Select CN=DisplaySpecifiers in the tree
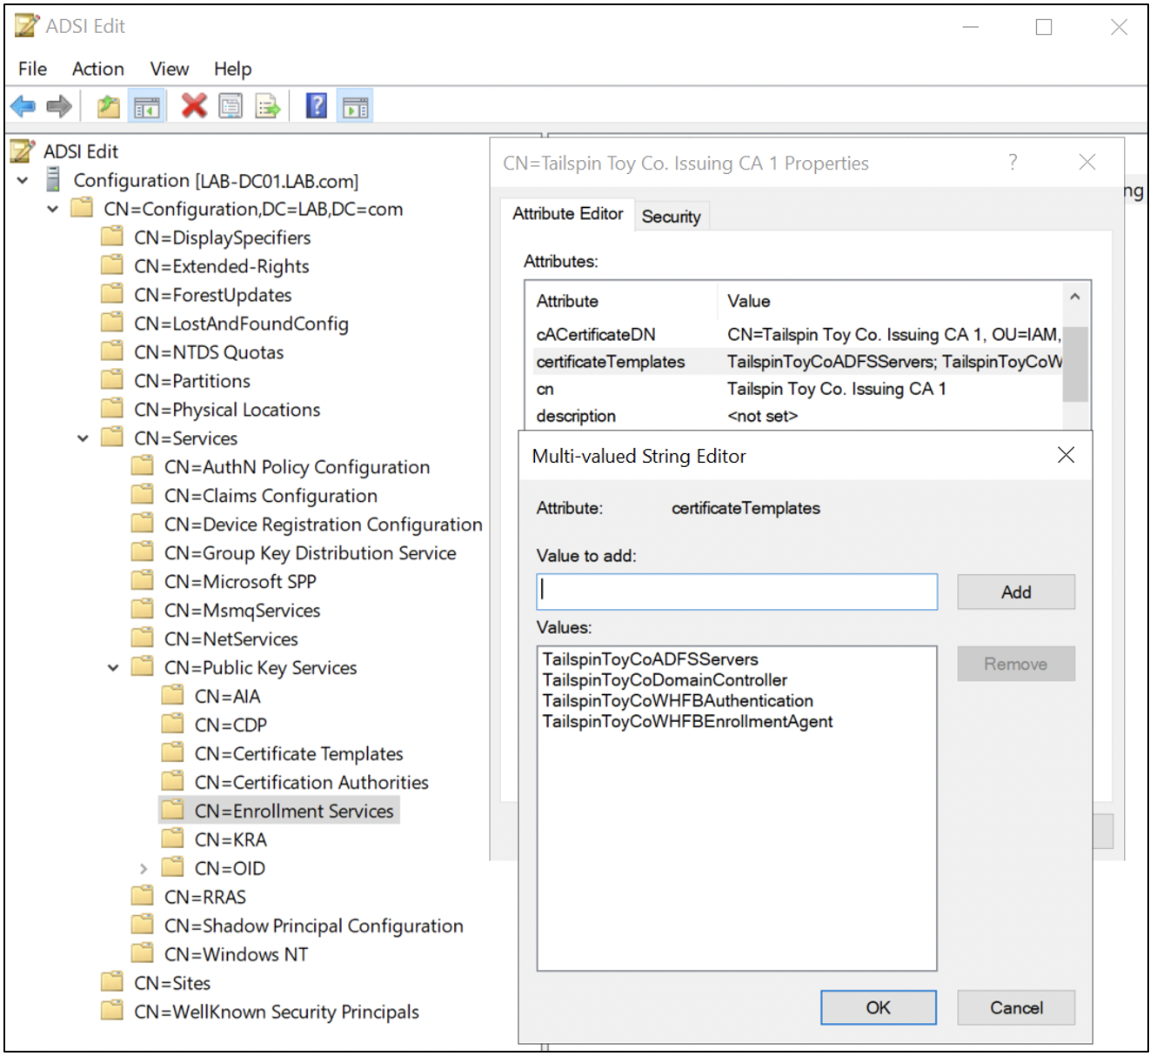This screenshot has width=1150, height=1056. (222, 237)
